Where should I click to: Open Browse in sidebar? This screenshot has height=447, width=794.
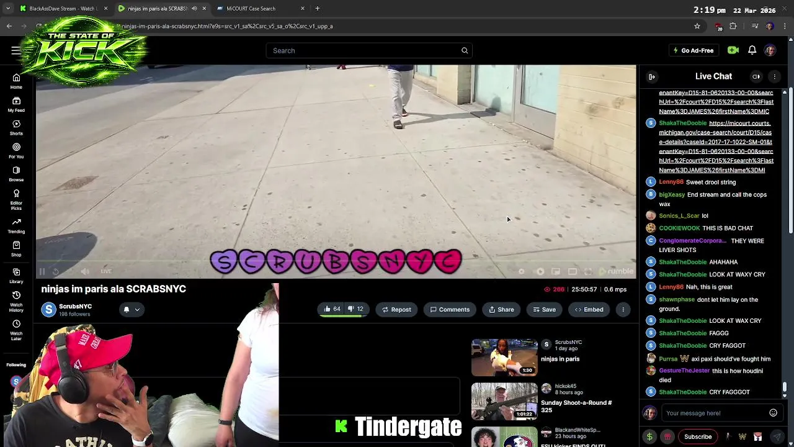point(16,173)
